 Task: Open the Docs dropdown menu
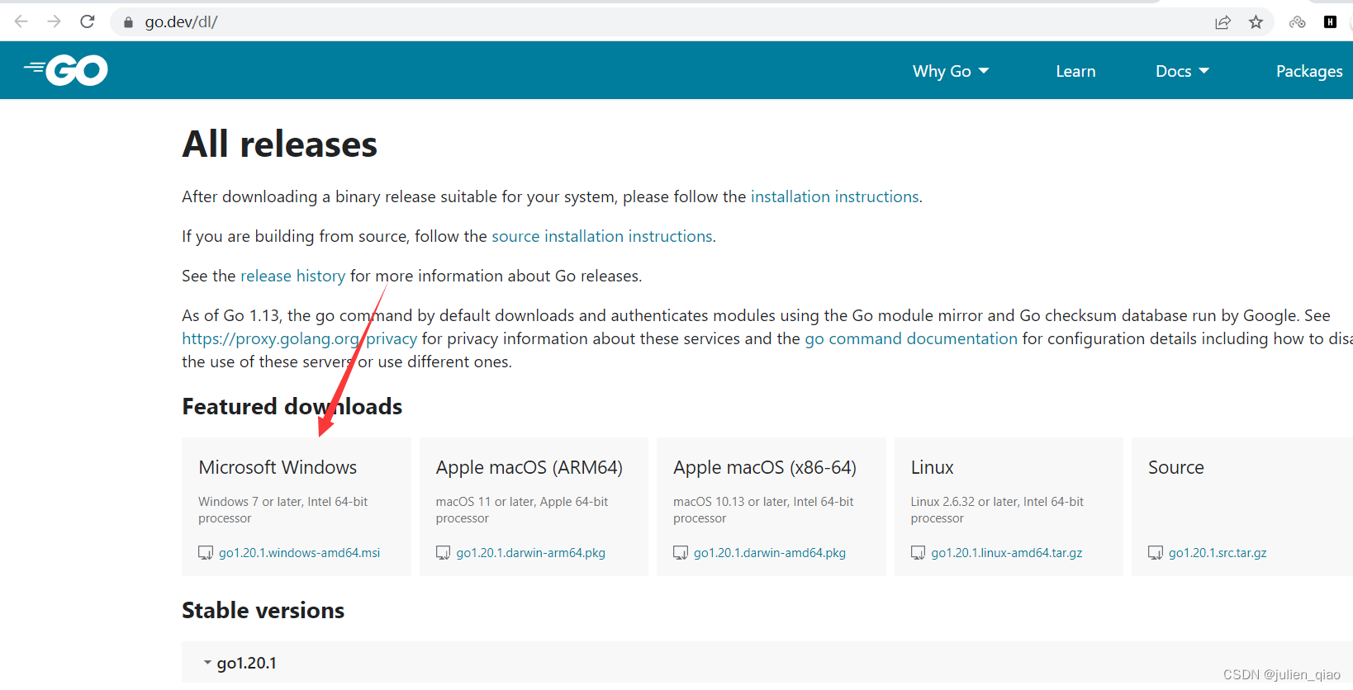point(1182,71)
